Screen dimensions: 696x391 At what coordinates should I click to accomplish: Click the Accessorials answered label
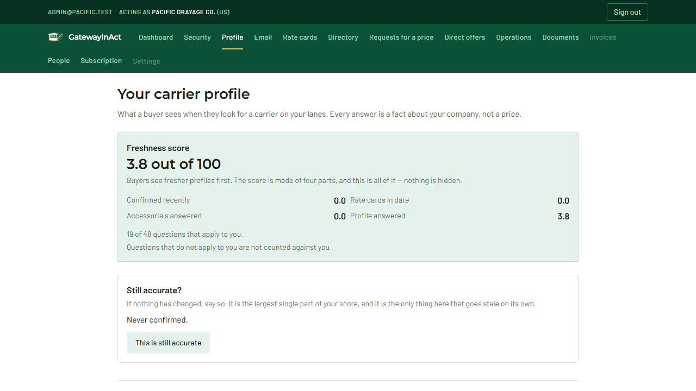pos(164,216)
